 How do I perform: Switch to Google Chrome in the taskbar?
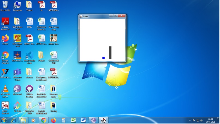click(x=43, y=120)
